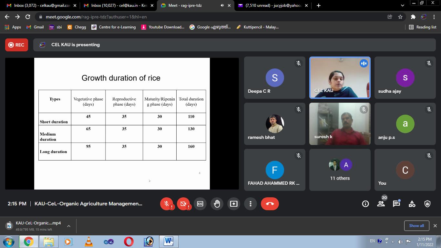Open the activities shapes icon

coord(412,204)
